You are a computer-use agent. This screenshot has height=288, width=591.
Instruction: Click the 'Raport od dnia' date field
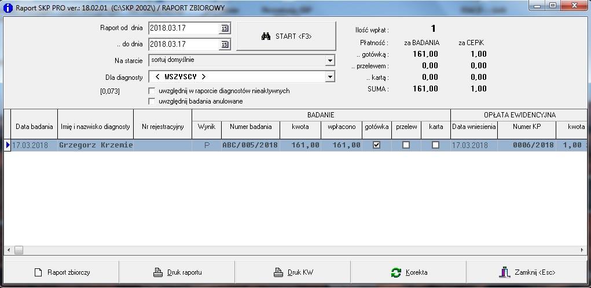tap(184, 28)
